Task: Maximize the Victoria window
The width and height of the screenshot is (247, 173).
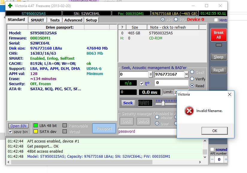Action: (207, 6)
